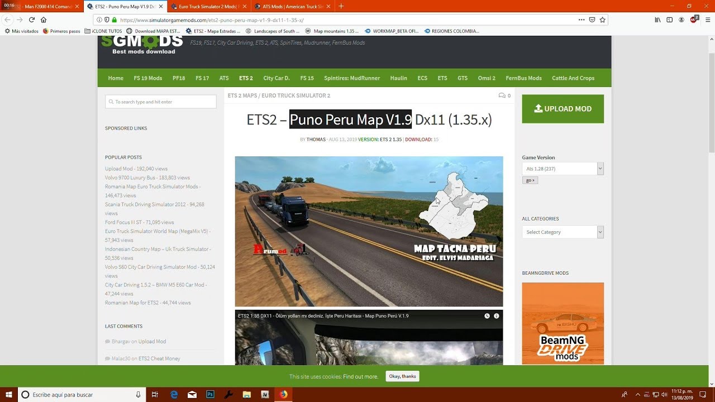Click the go button under Game Version

click(530, 180)
